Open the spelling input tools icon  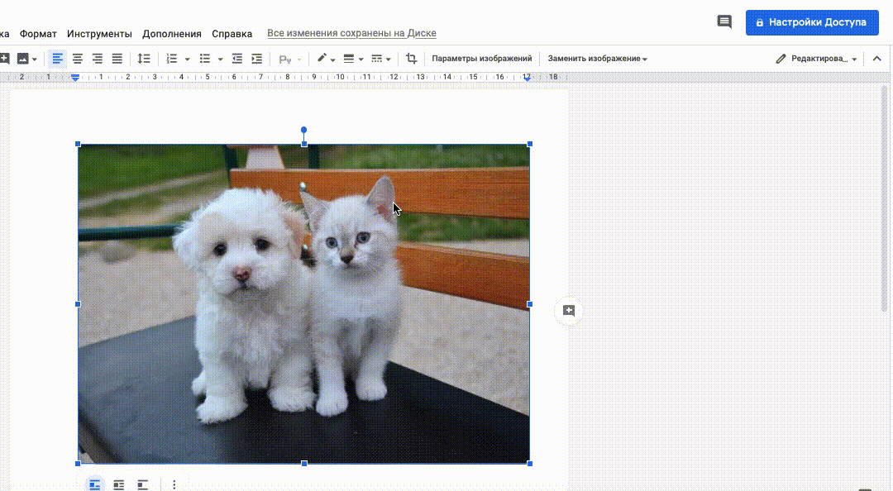click(x=286, y=60)
